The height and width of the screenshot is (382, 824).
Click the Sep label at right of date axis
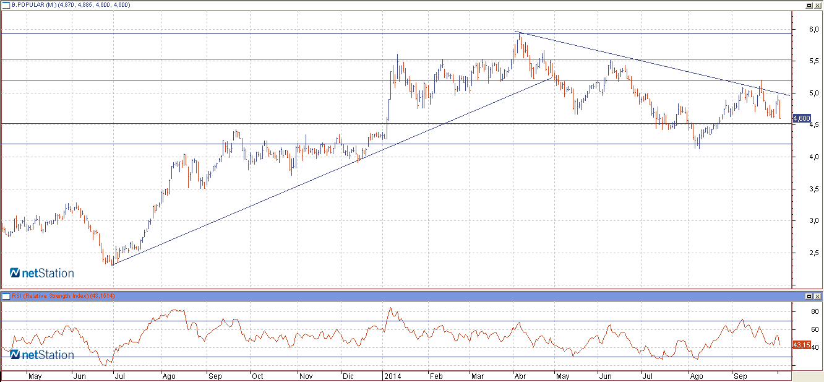(x=739, y=376)
